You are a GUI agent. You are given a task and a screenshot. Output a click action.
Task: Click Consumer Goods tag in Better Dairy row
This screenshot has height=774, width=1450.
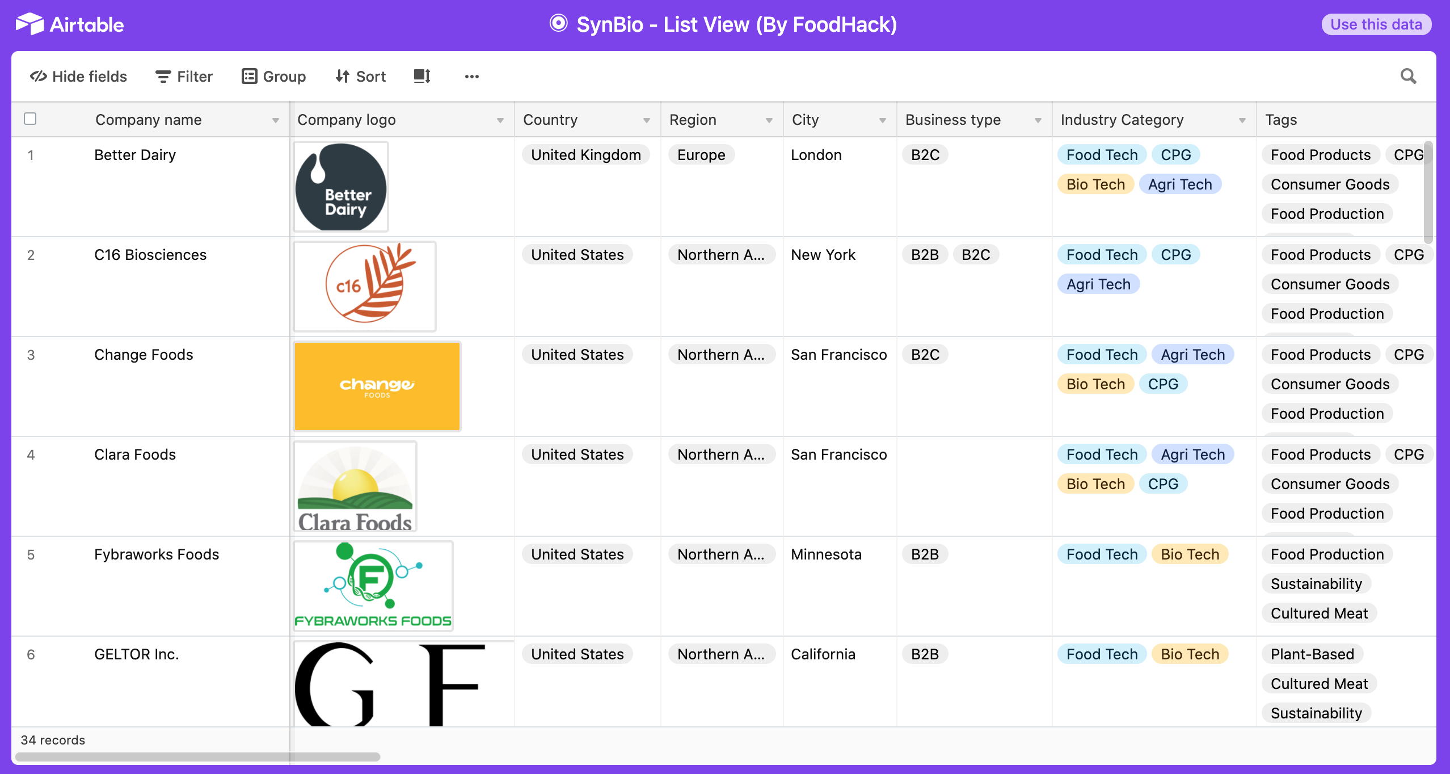click(x=1330, y=184)
